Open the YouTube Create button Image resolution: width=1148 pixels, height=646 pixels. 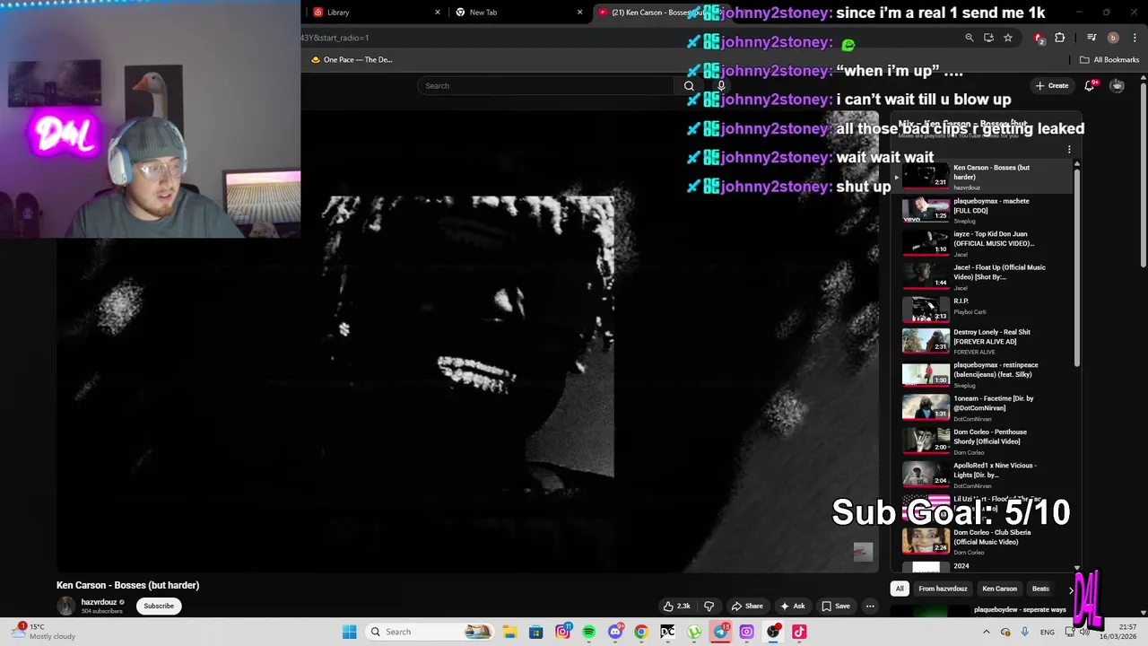click(x=1051, y=85)
